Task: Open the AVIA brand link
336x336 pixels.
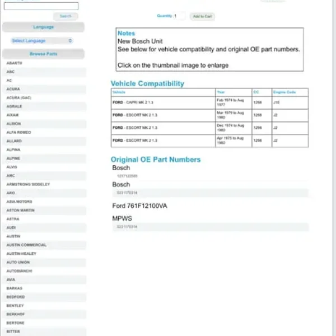Action: click(11, 279)
